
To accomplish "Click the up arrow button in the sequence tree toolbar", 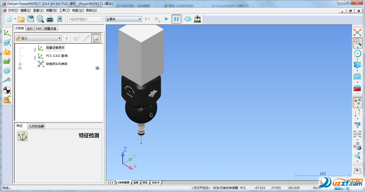I will 67,38.
